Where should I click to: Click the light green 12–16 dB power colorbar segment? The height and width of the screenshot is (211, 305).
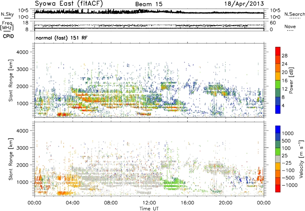coord(278,85)
